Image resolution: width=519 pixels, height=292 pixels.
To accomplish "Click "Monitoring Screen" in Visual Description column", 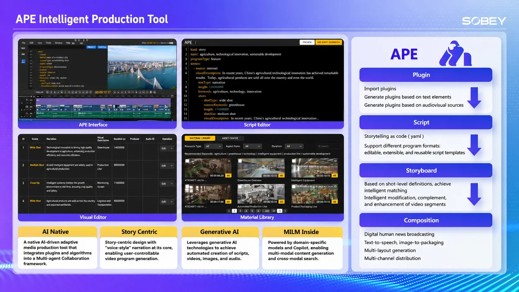I will tap(103, 185).
